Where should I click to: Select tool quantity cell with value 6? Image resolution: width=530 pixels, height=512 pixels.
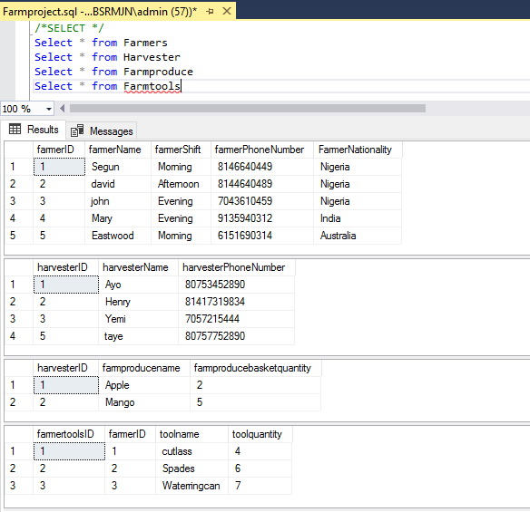260,469
